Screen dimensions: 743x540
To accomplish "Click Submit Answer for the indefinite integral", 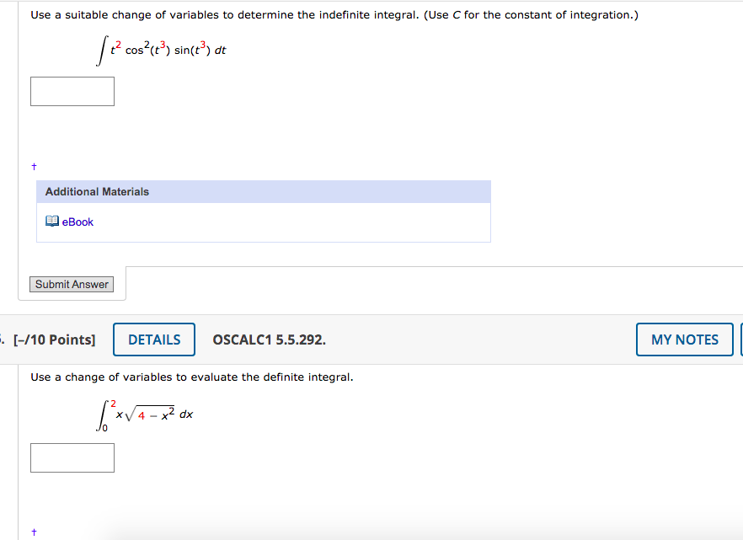I will [72, 284].
